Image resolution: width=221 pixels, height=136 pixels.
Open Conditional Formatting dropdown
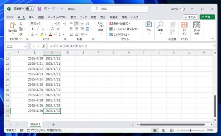click(119, 24)
